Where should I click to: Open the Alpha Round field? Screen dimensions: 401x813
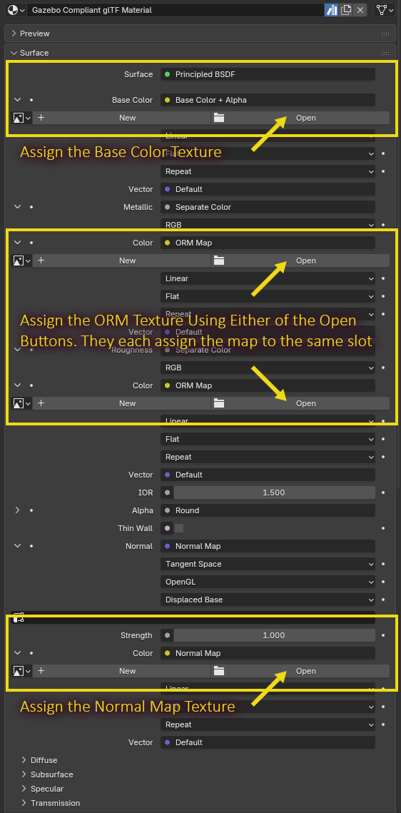[x=268, y=510]
